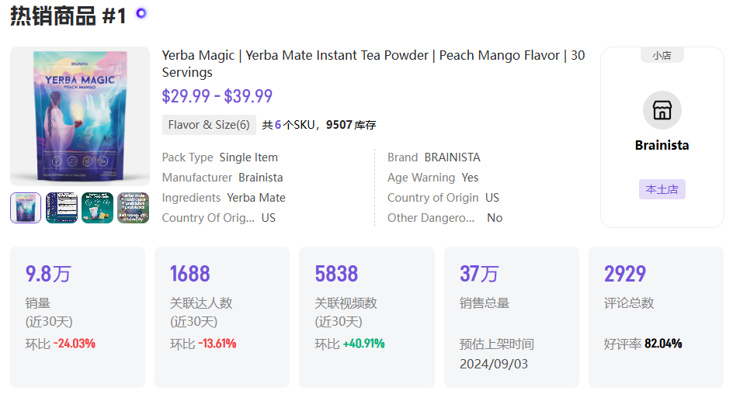Click the 1688 关联达人数 stat card
Image resolution: width=733 pixels, height=401 pixels.
point(222,317)
